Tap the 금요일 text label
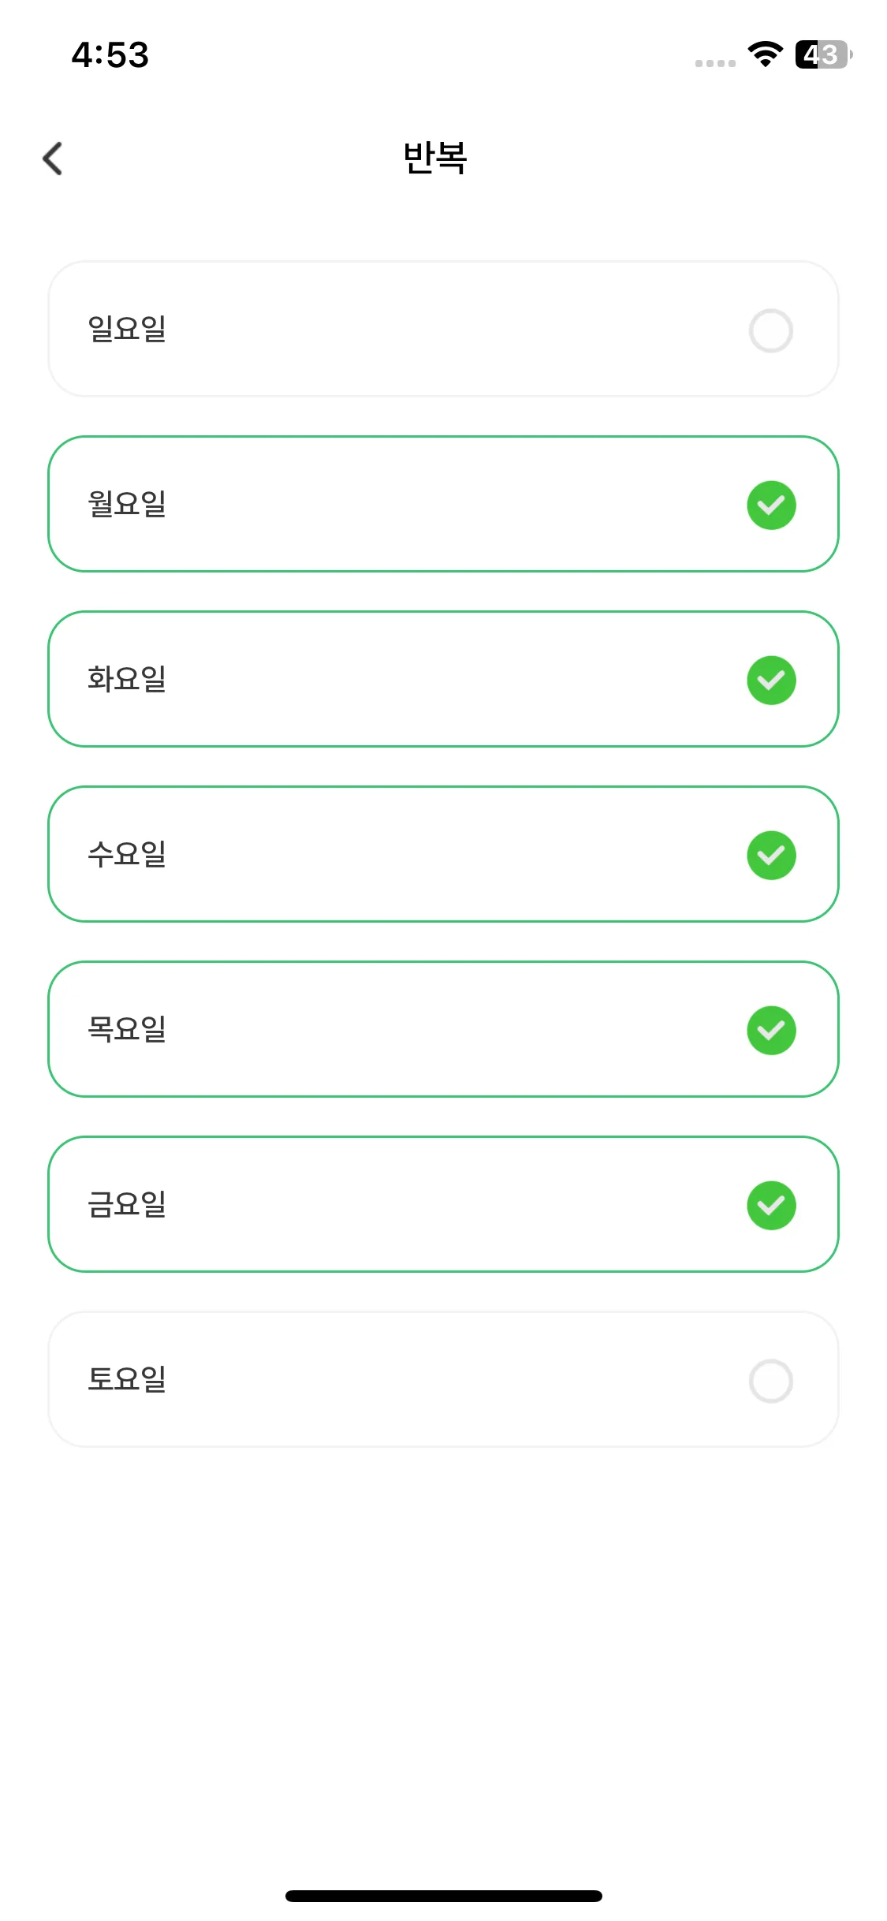This screenshot has height=1921, width=887. (x=127, y=1204)
